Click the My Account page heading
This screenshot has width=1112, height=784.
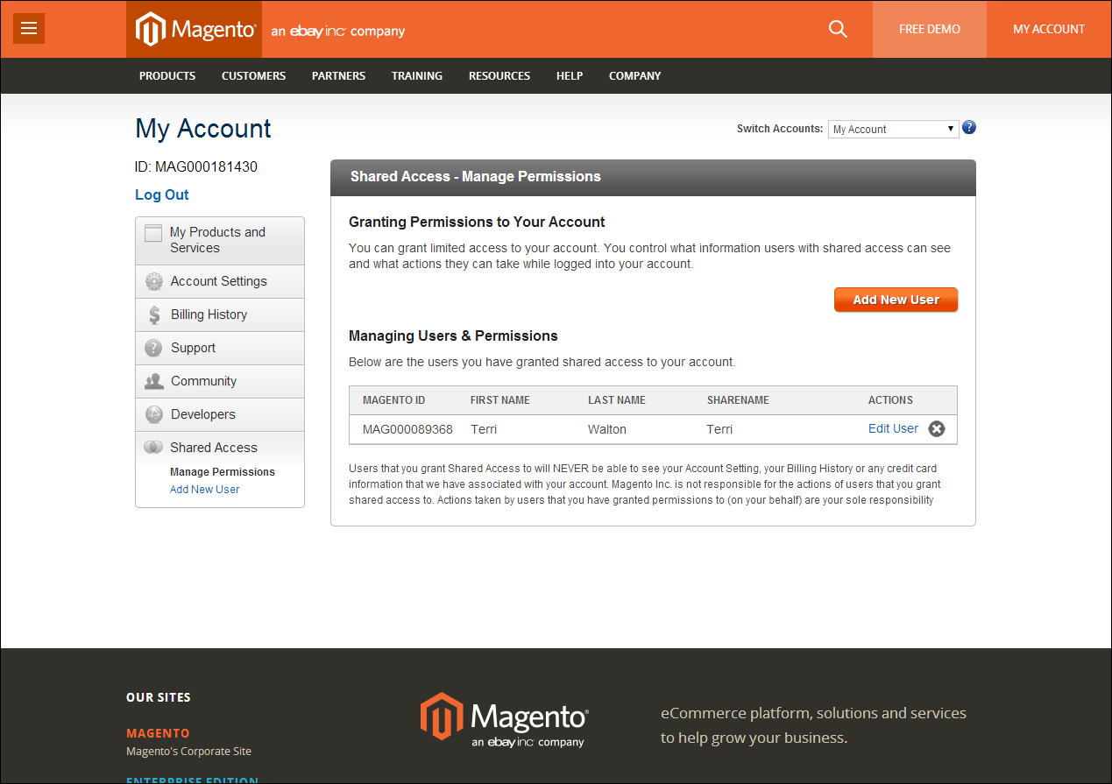tap(203, 129)
